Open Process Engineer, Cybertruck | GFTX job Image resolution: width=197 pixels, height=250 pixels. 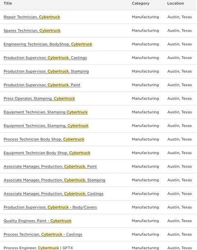point(38,248)
